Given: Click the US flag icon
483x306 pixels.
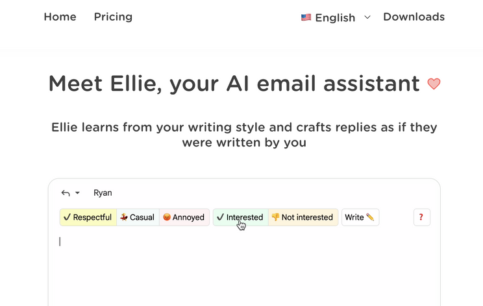Looking at the screenshot, I should click(306, 18).
